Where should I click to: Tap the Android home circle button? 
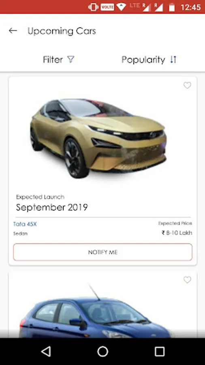(x=102, y=351)
